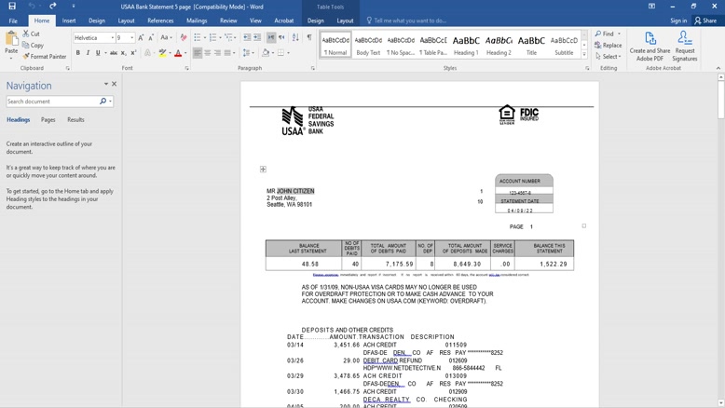Viewport: 725px width, 408px height.
Task: Click the Request Signatures icon
Action: 684,47
